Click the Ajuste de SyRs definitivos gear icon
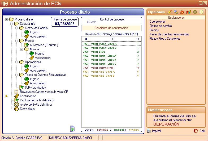This screenshot has width=208, height=141. [x=16, y=105]
